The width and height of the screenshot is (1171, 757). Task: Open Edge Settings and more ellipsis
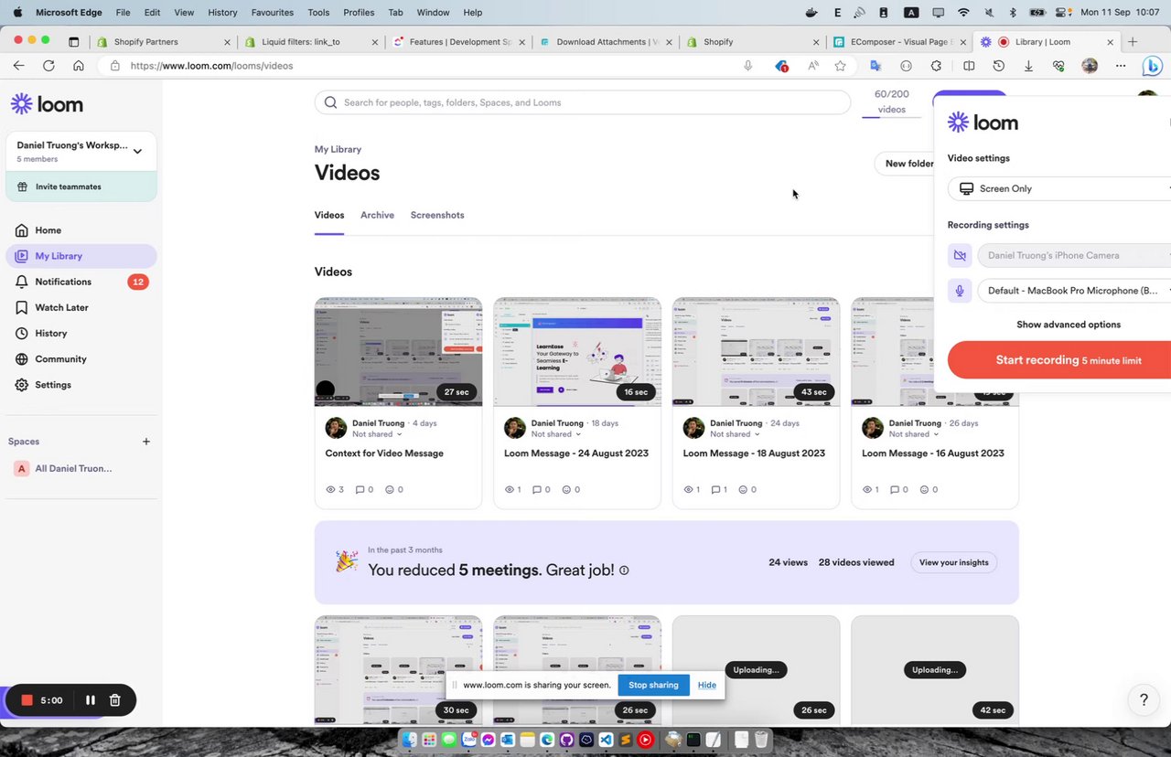pos(1121,66)
